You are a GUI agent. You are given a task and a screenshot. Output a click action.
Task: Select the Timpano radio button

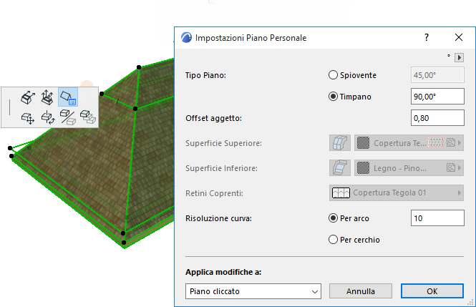point(333,97)
